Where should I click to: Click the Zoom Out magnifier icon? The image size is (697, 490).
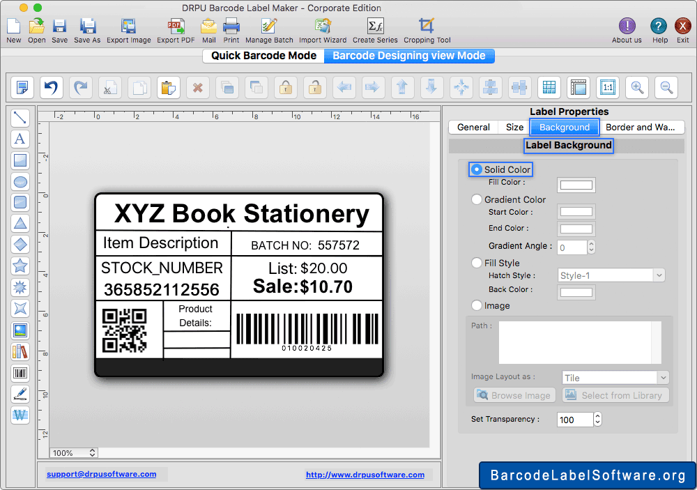click(666, 87)
